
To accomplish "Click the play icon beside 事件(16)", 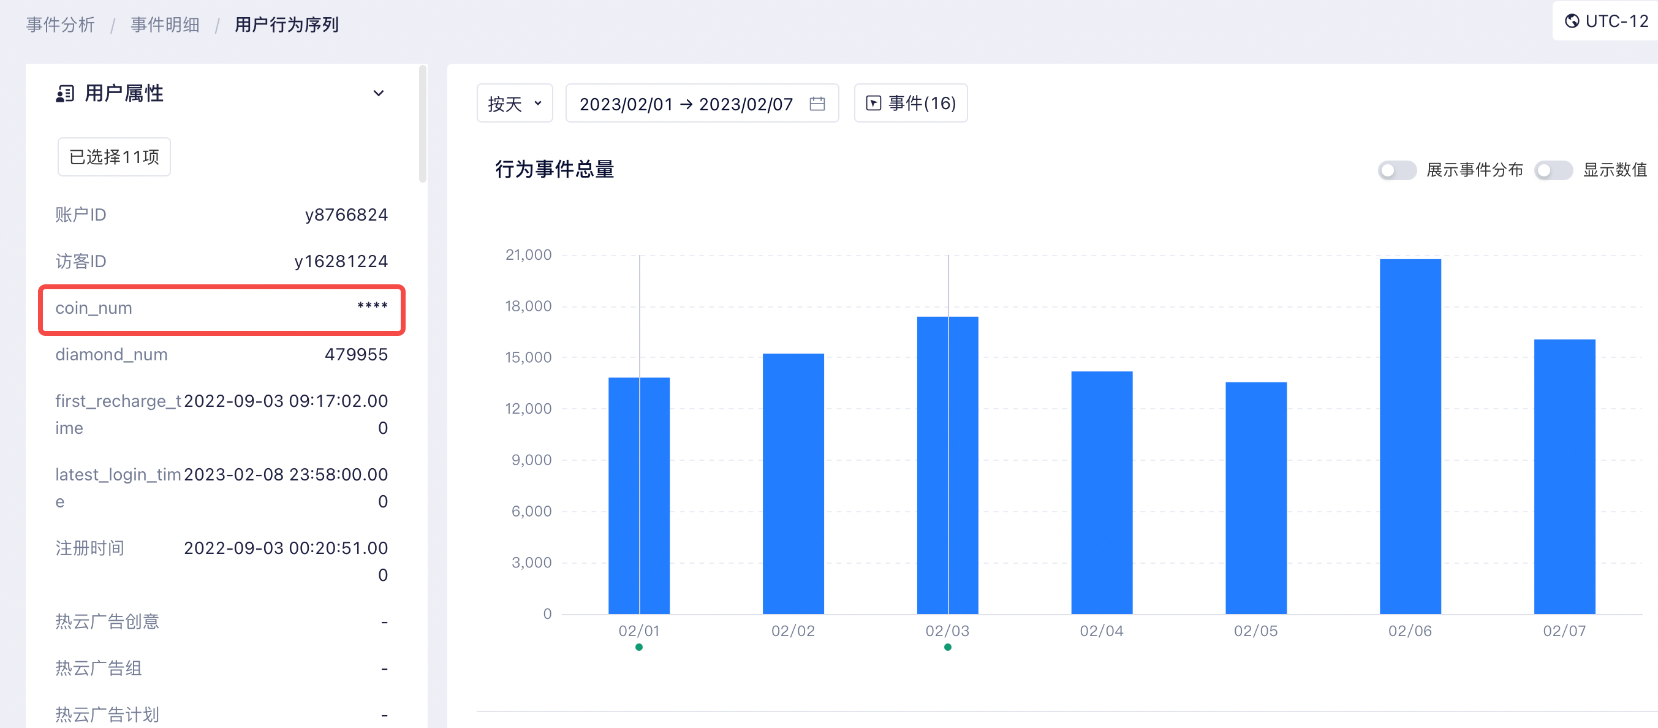I will [873, 102].
